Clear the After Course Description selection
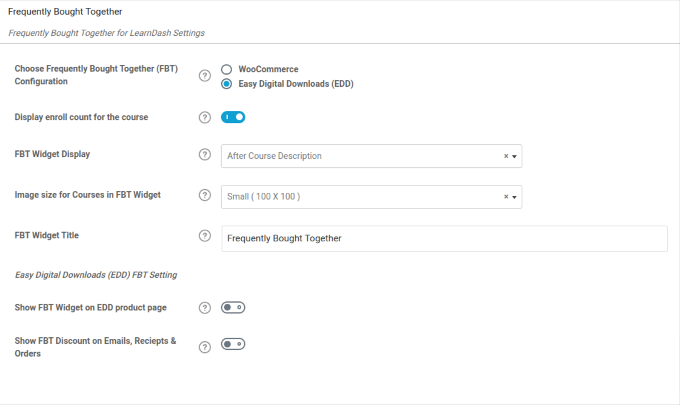The height and width of the screenshot is (405, 680). 506,156
